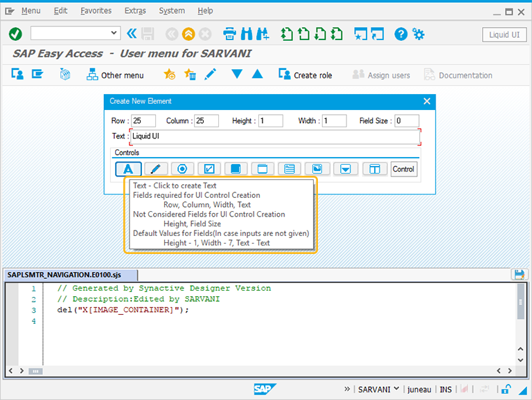Image resolution: width=532 pixels, height=400 pixels.
Task: Click the orange Exit up-arrow icon
Action: click(188, 34)
